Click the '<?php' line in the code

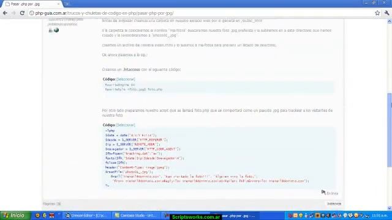pyautogui.click(x=110, y=131)
